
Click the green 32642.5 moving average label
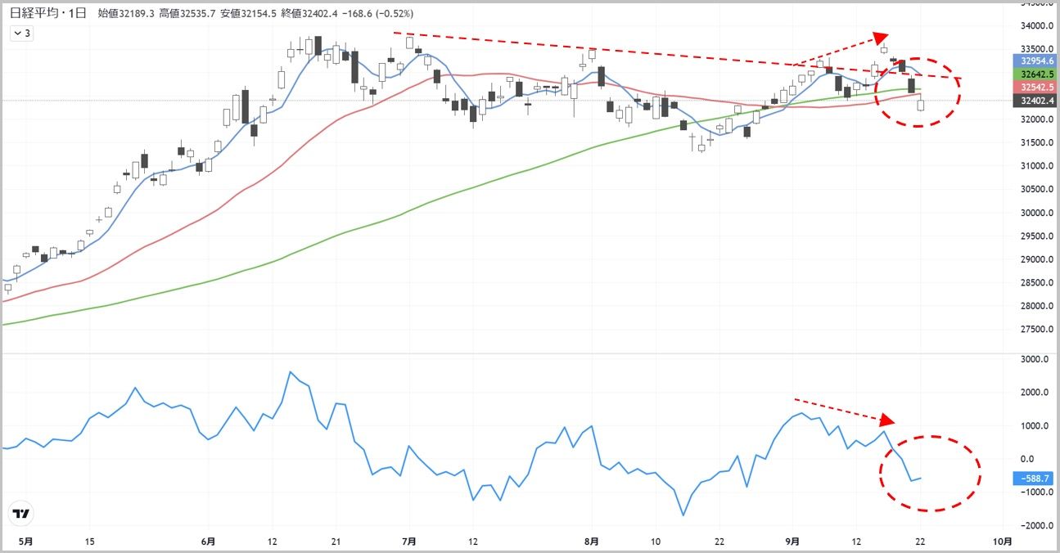click(1035, 74)
